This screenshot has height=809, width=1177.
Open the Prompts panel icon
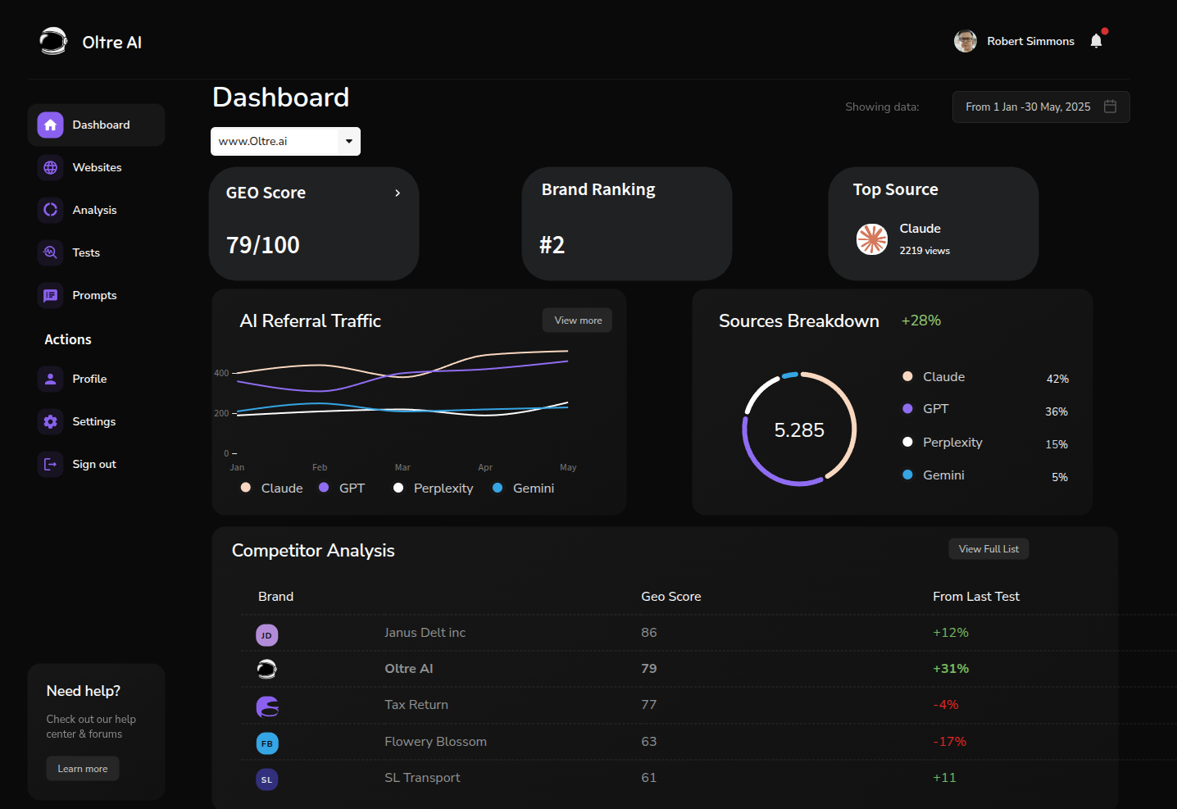click(50, 295)
